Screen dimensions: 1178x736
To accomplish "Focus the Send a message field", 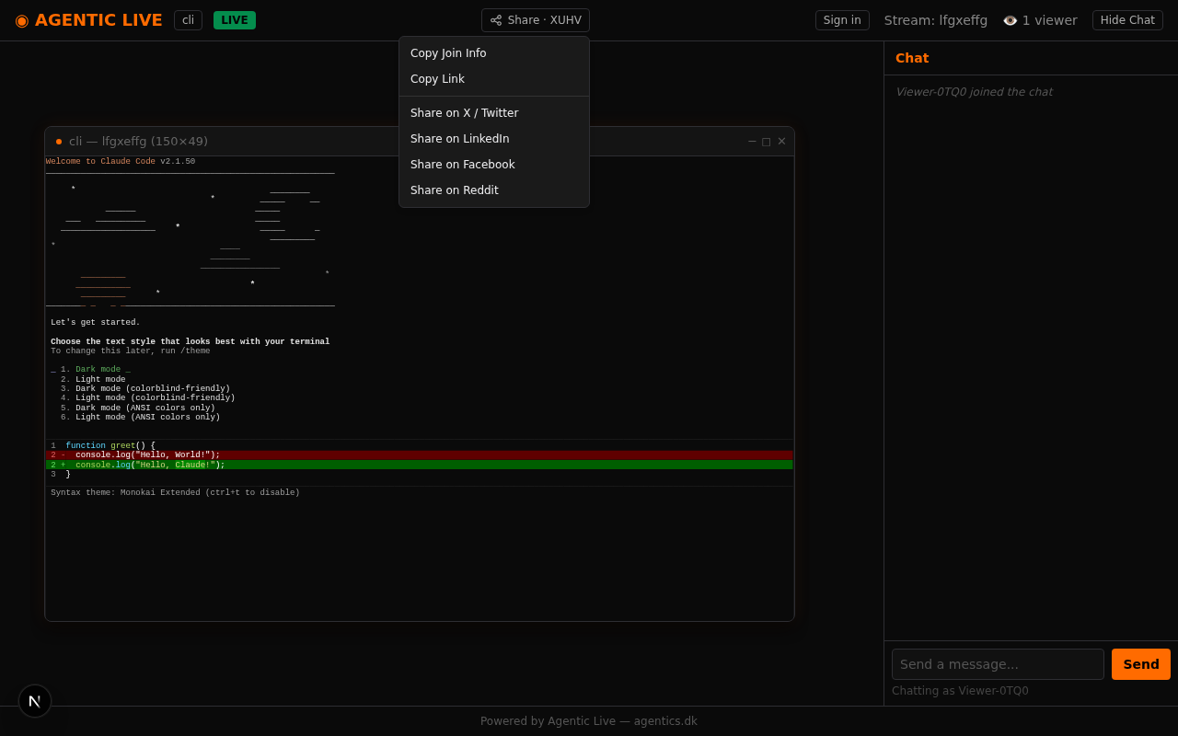I will point(998,664).
